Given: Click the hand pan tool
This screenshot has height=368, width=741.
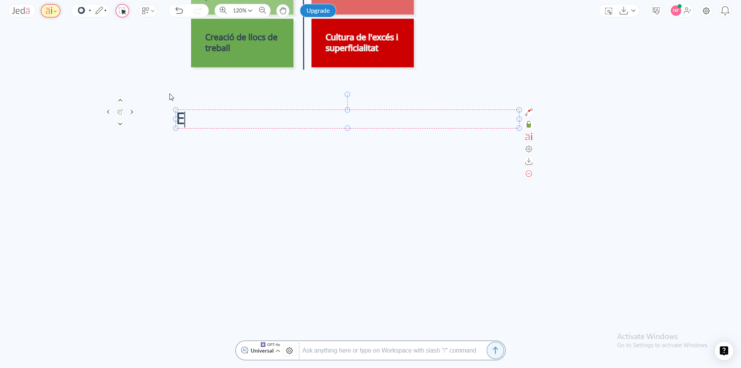Looking at the screenshot, I should [x=283, y=11].
